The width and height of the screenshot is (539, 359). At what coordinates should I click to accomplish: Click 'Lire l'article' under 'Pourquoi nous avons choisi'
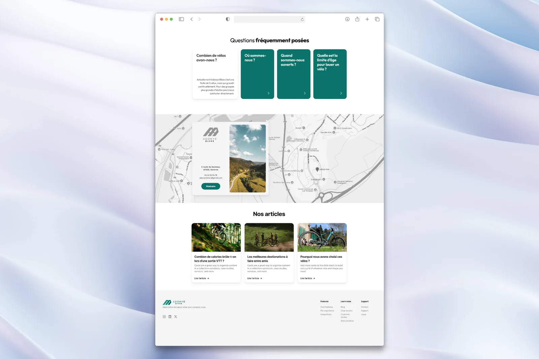point(308,278)
